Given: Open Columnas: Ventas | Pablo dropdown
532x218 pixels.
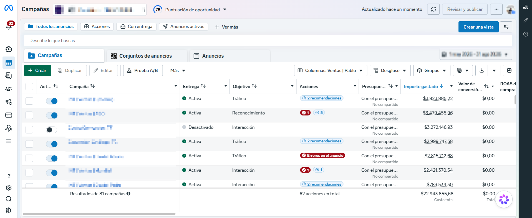Looking at the screenshot, I should (330, 70).
